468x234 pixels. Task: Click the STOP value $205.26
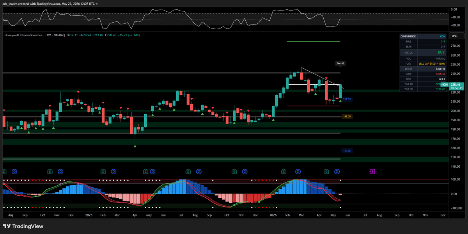point(441,73)
